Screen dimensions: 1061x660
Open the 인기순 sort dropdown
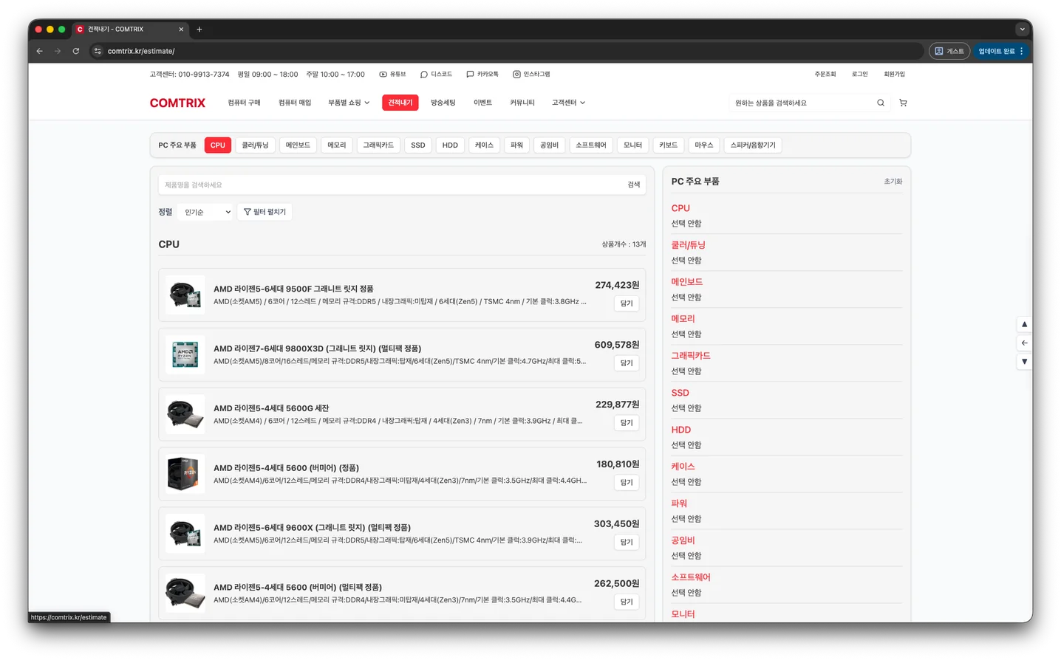205,212
